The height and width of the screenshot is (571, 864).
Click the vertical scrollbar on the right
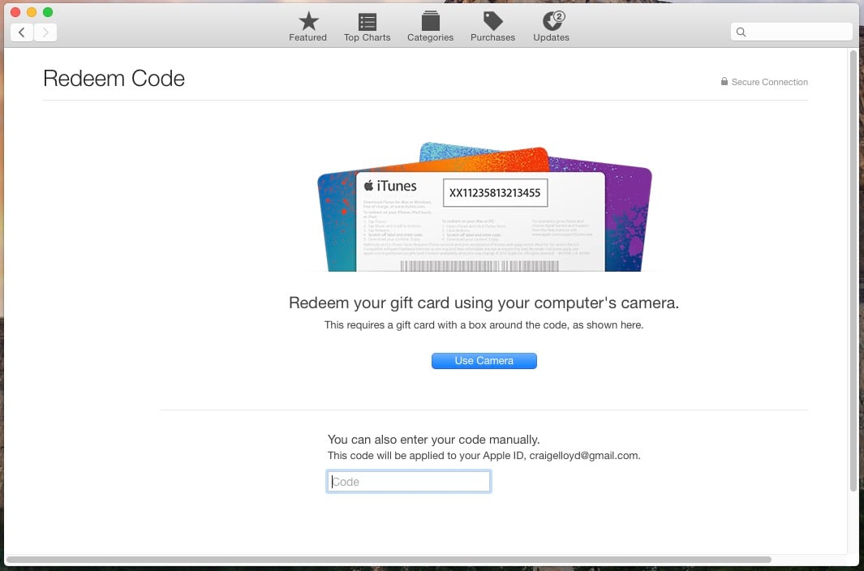pyautogui.click(x=853, y=270)
